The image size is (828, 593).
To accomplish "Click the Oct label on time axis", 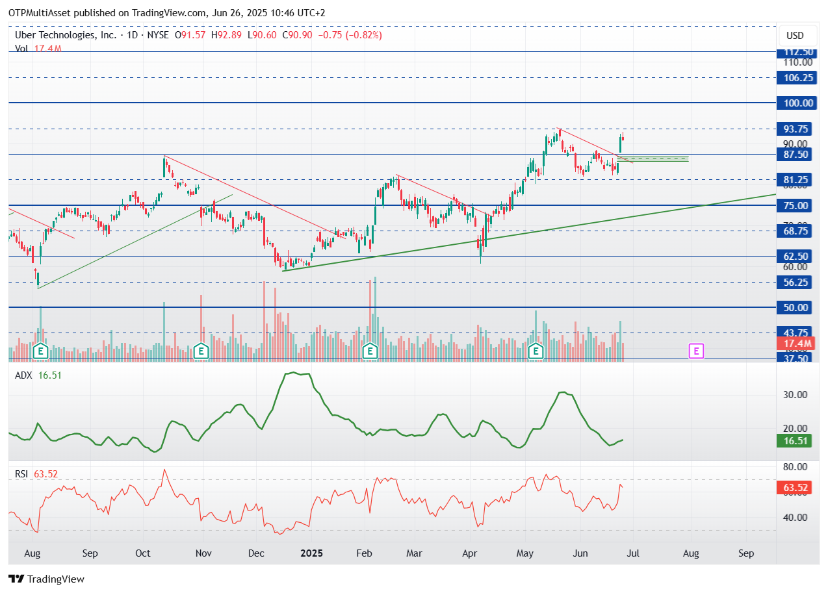I will [x=143, y=553].
